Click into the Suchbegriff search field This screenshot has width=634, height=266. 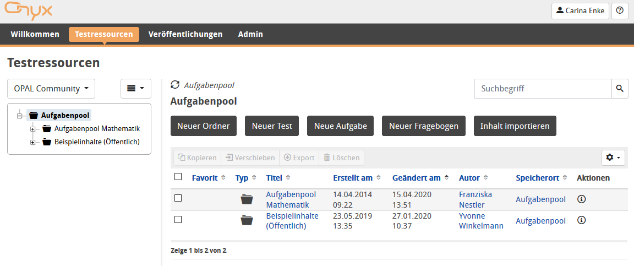coord(543,89)
